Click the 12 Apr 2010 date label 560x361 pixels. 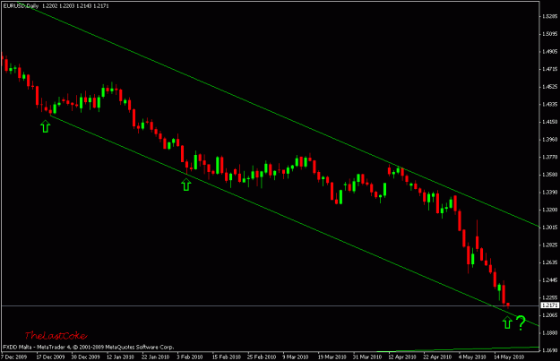[x=402, y=357]
